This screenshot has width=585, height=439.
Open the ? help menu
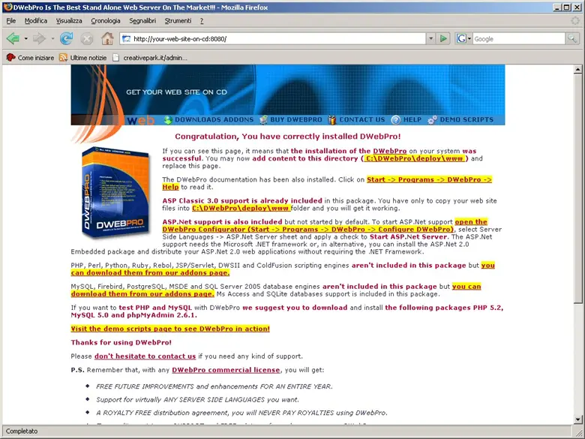click(202, 21)
